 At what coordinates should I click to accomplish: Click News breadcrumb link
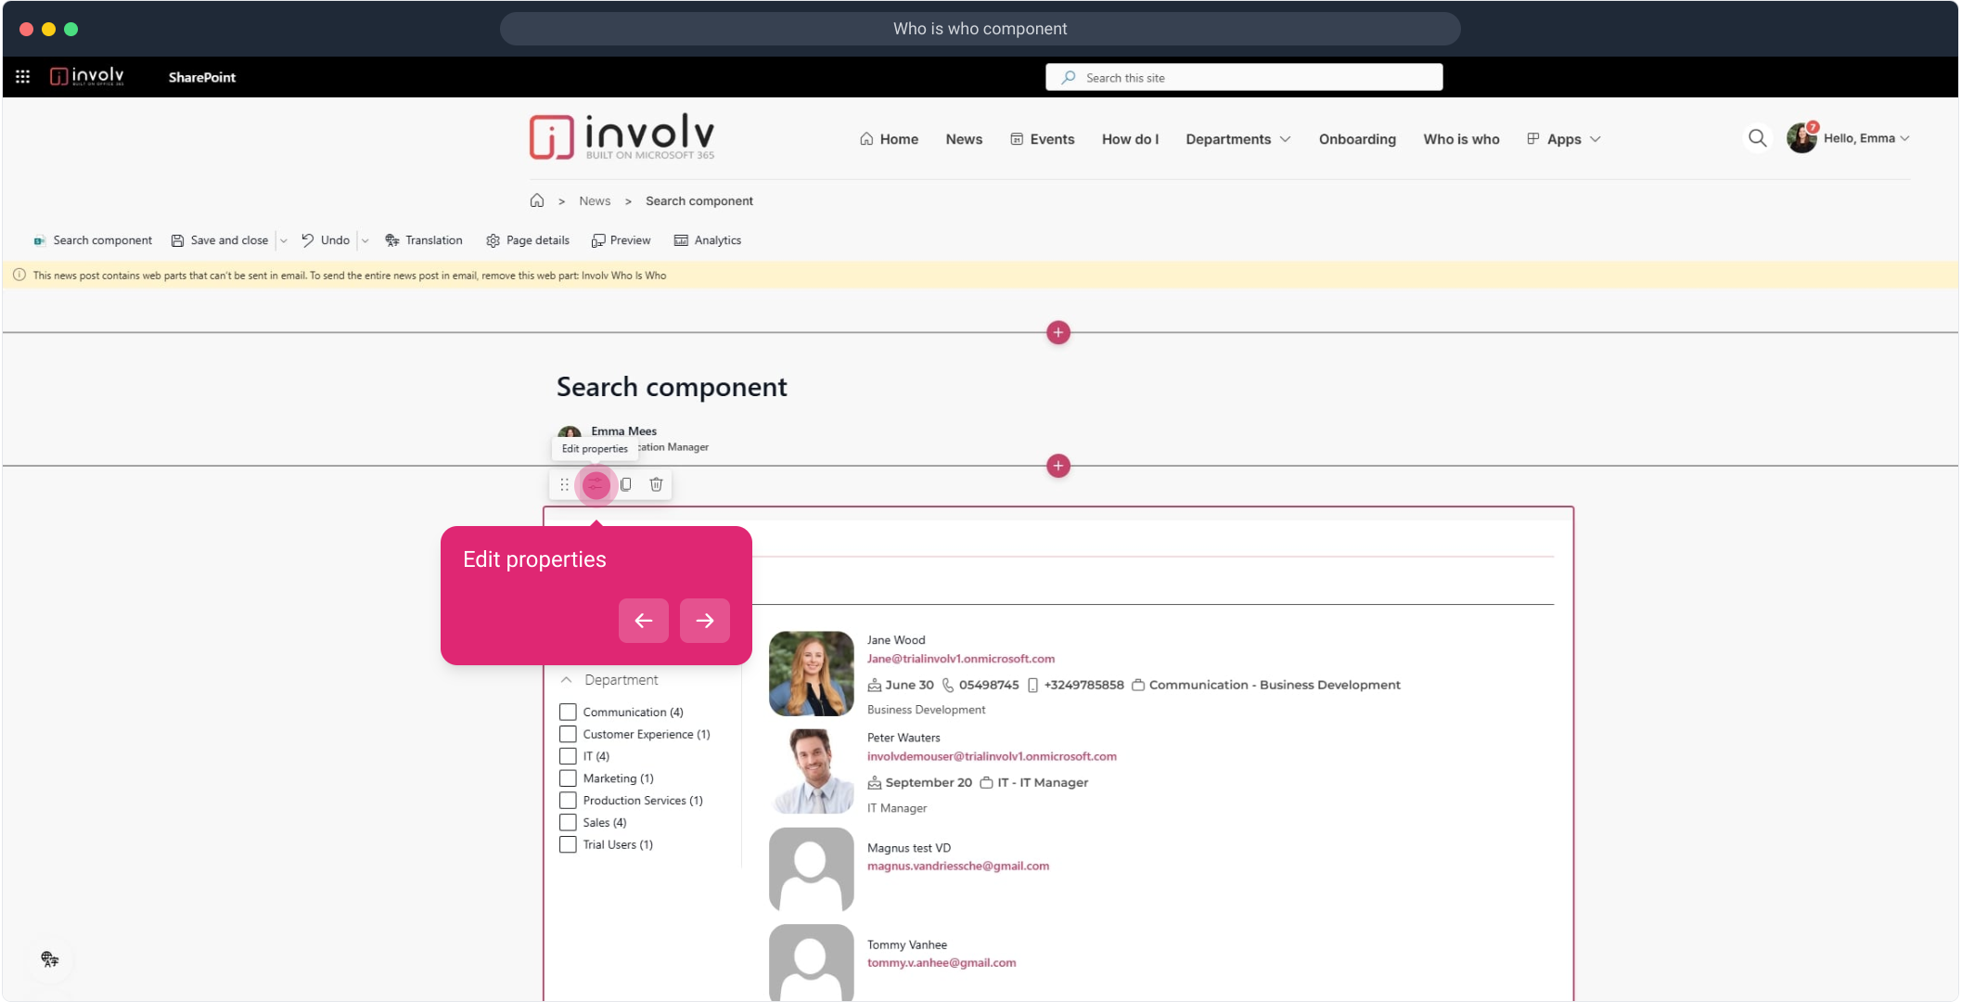(x=595, y=200)
